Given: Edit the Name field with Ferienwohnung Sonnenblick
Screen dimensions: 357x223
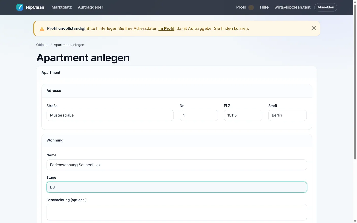Looking at the screenshot, I should [x=176, y=165].
